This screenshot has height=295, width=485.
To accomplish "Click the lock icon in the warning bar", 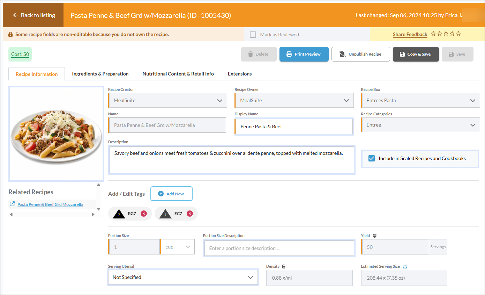I will click(10, 35).
